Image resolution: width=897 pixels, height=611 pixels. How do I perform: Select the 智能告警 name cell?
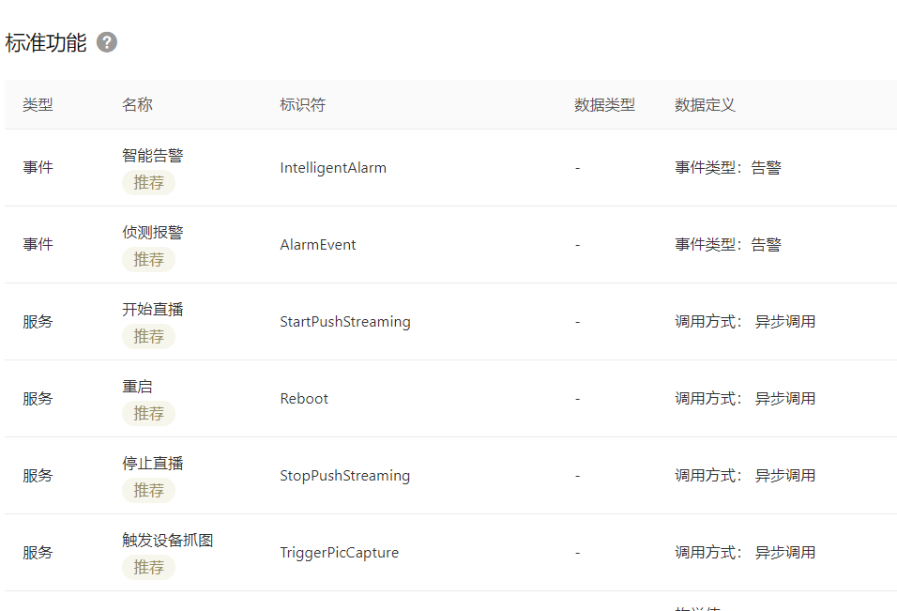point(153,155)
